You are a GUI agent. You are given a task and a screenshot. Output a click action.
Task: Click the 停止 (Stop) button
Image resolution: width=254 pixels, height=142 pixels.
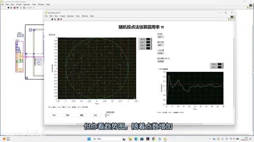(96, 115)
